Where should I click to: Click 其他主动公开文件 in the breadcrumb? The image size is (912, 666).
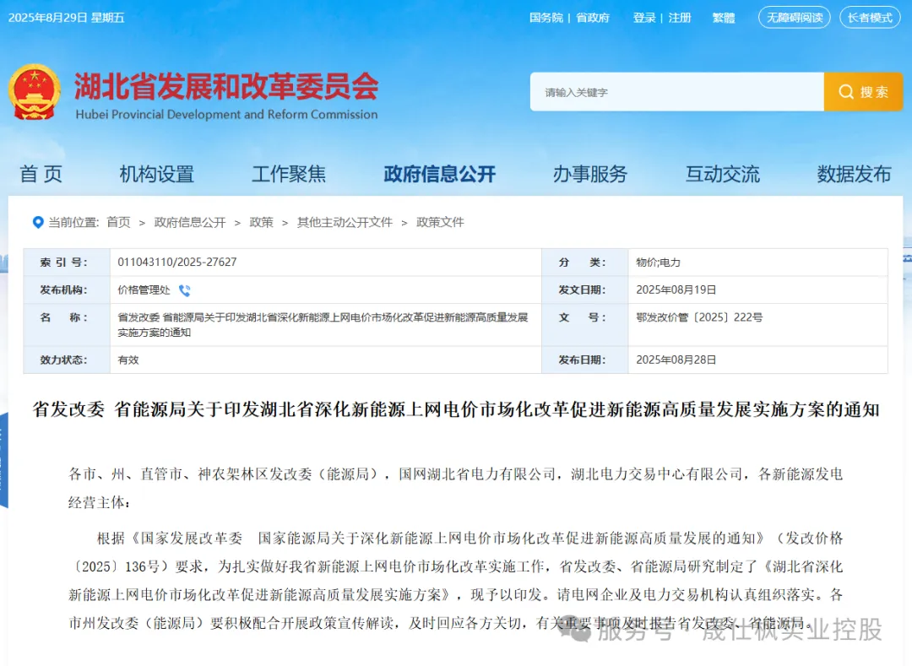coord(345,222)
